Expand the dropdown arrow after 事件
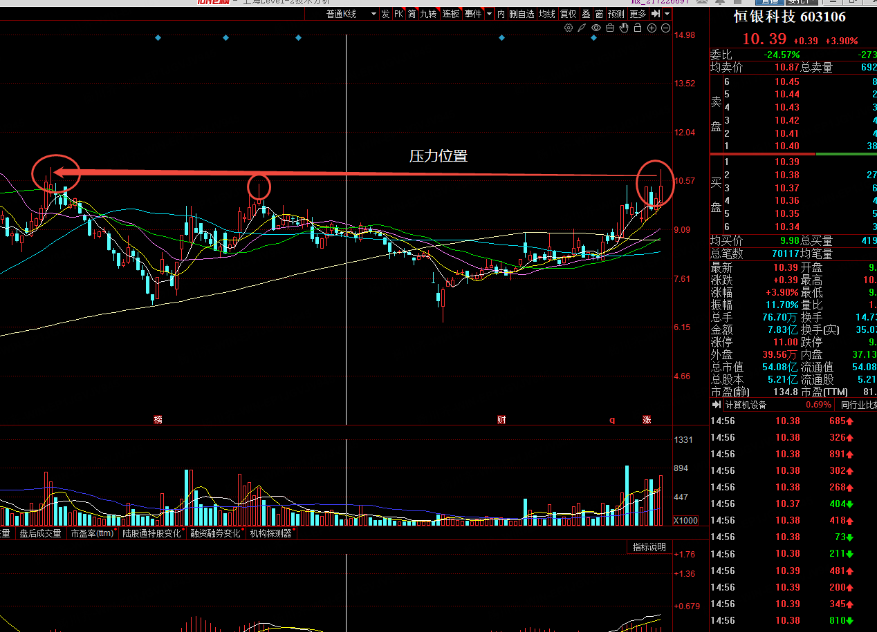This screenshot has height=632, width=877. click(x=489, y=14)
